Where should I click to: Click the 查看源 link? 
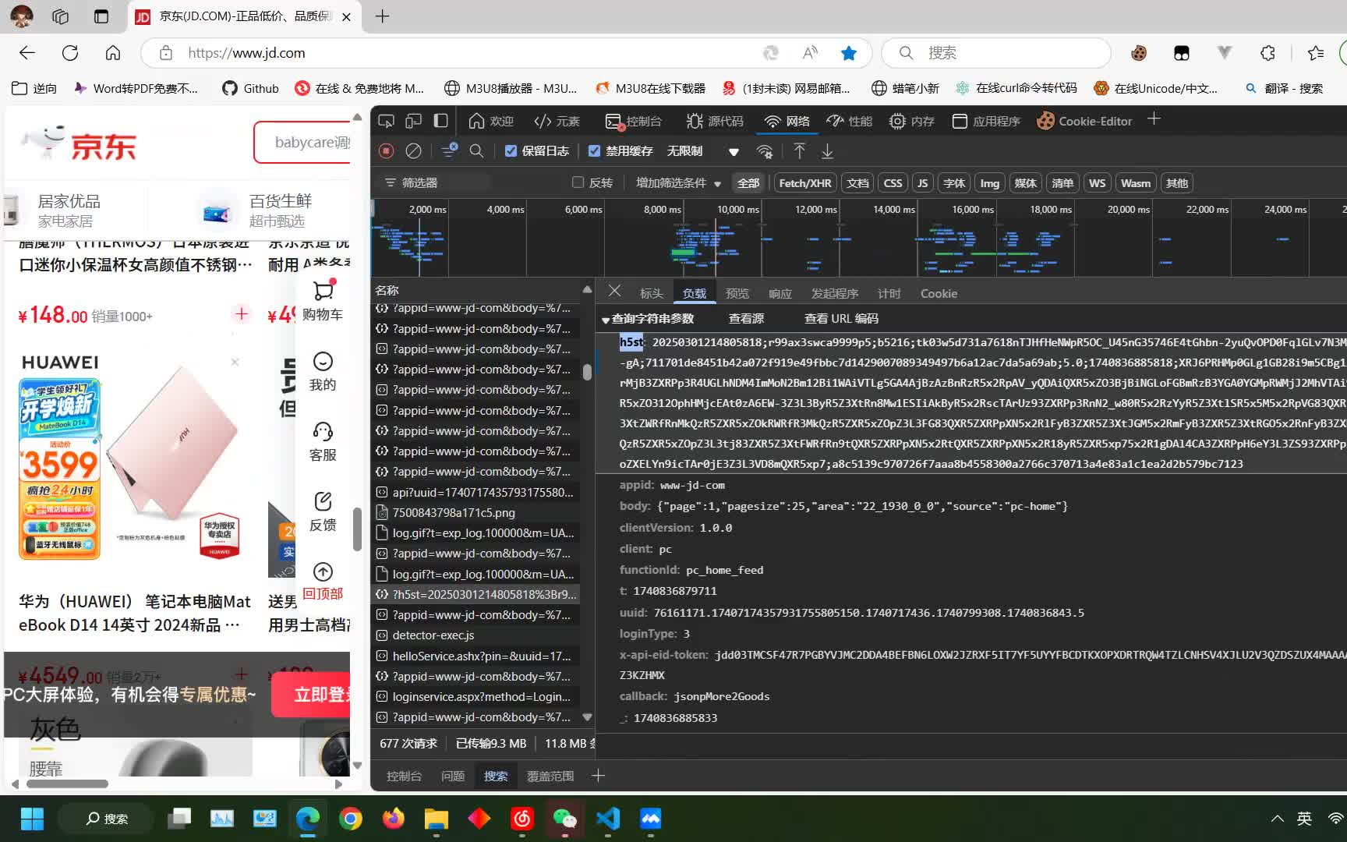pos(746,319)
